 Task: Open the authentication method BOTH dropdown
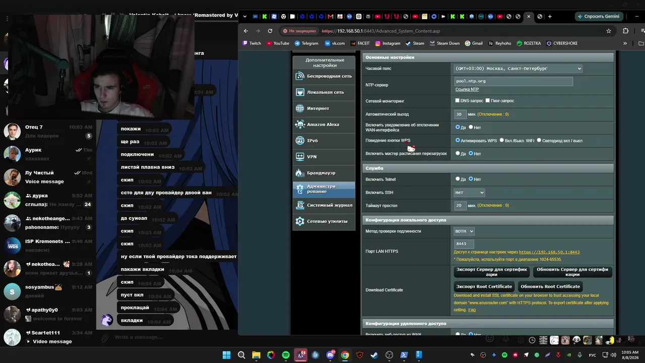pyautogui.click(x=464, y=231)
